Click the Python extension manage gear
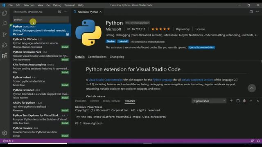This screenshot has width=262, height=147. pyautogui.click(x=67, y=34)
